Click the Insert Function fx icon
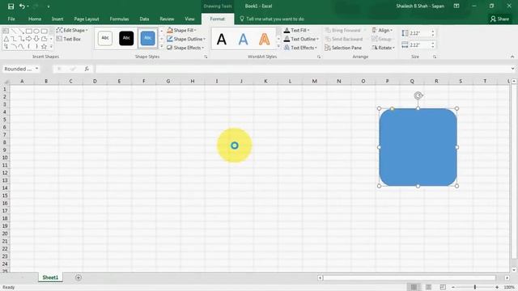The width and height of the screenshot is (518, 291). [87, 69]
